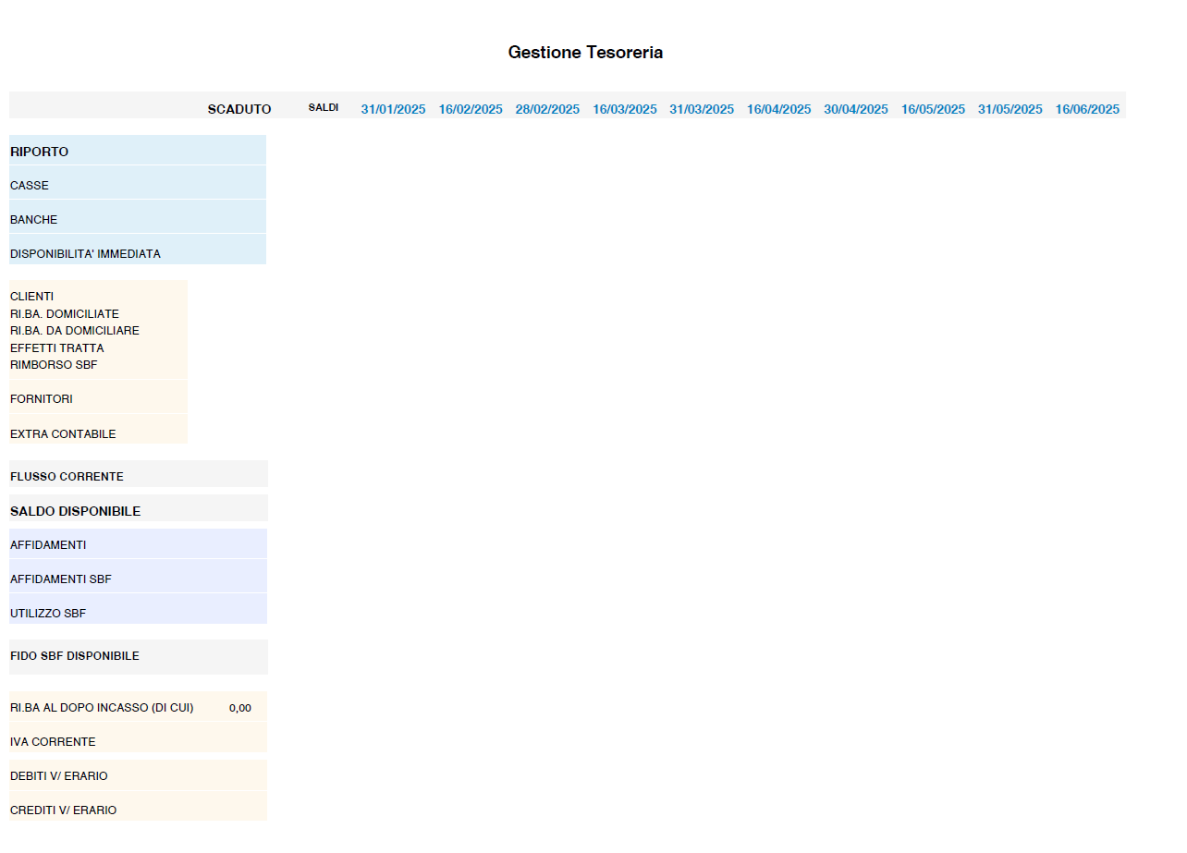Select the FLUSSO CORRENTE row

tap(67, 477)
